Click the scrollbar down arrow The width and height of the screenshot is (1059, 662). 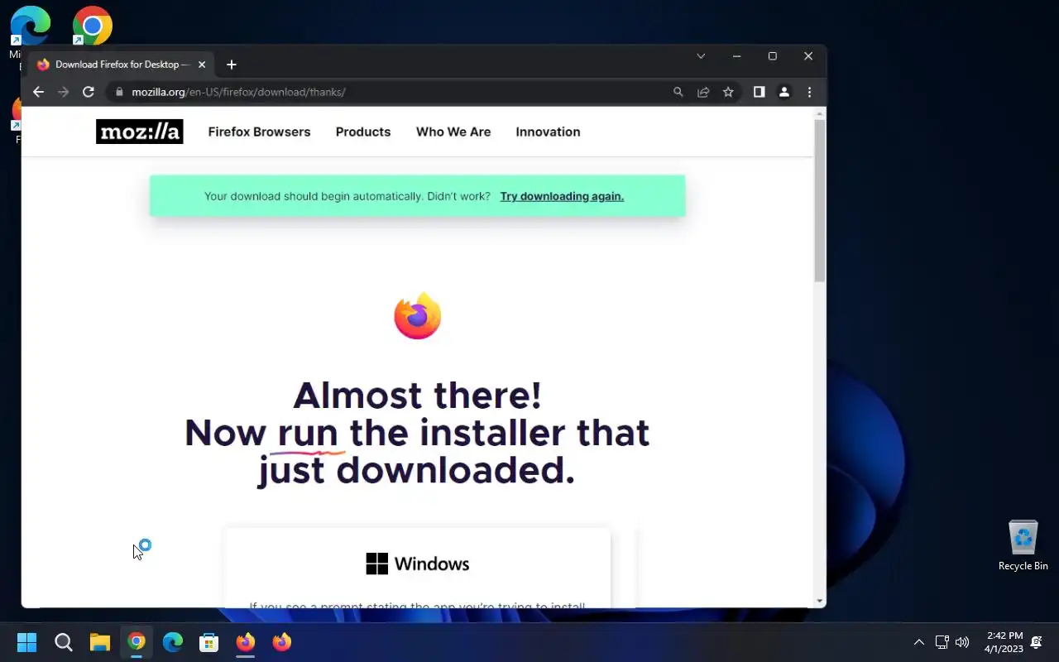coord(820,601)
